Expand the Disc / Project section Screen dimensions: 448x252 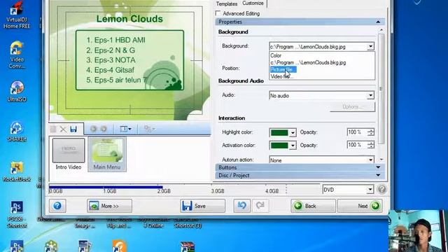tap(300, 175)
